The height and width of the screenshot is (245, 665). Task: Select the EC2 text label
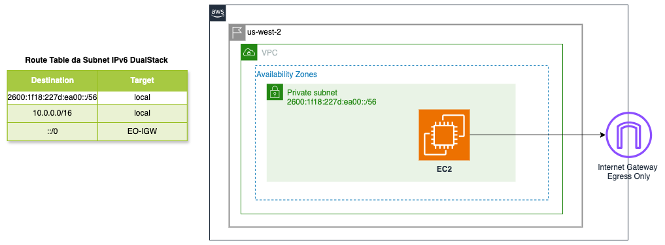[444, 169]
